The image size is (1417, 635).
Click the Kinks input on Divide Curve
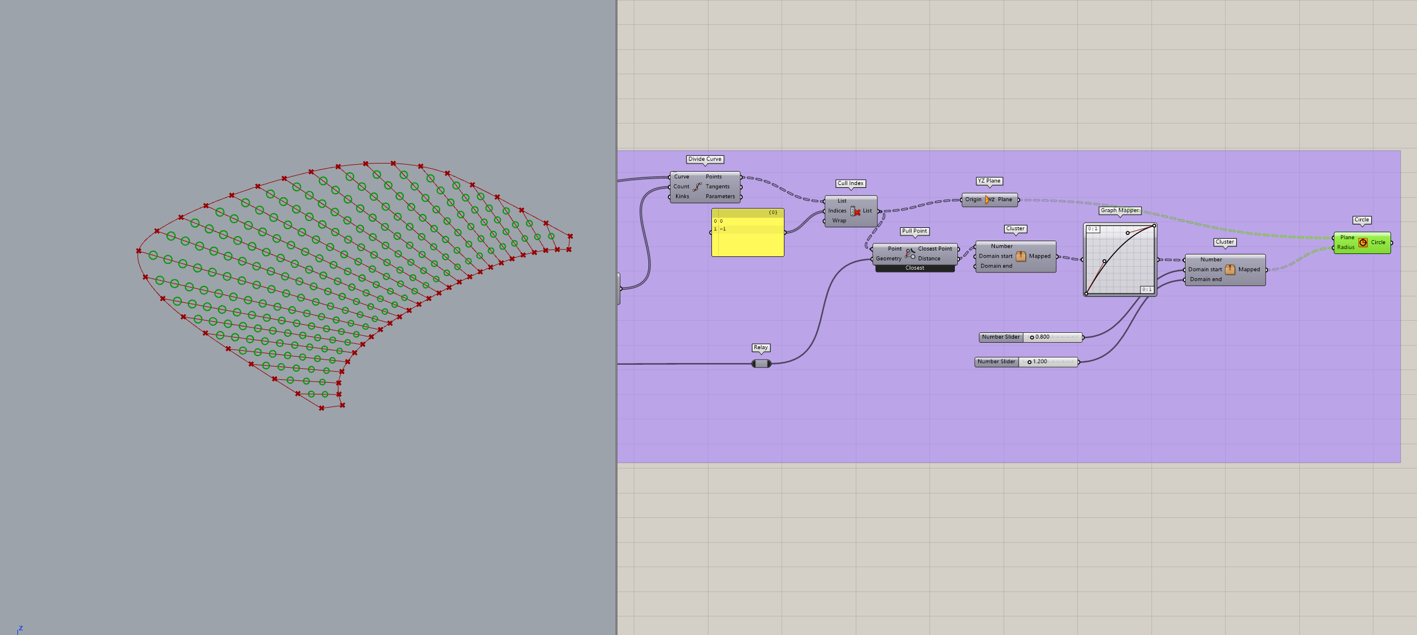pyautogui.click(x=682, y=197)
